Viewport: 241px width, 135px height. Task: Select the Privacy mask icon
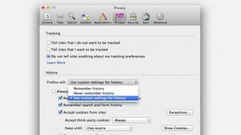coord(119,18)
